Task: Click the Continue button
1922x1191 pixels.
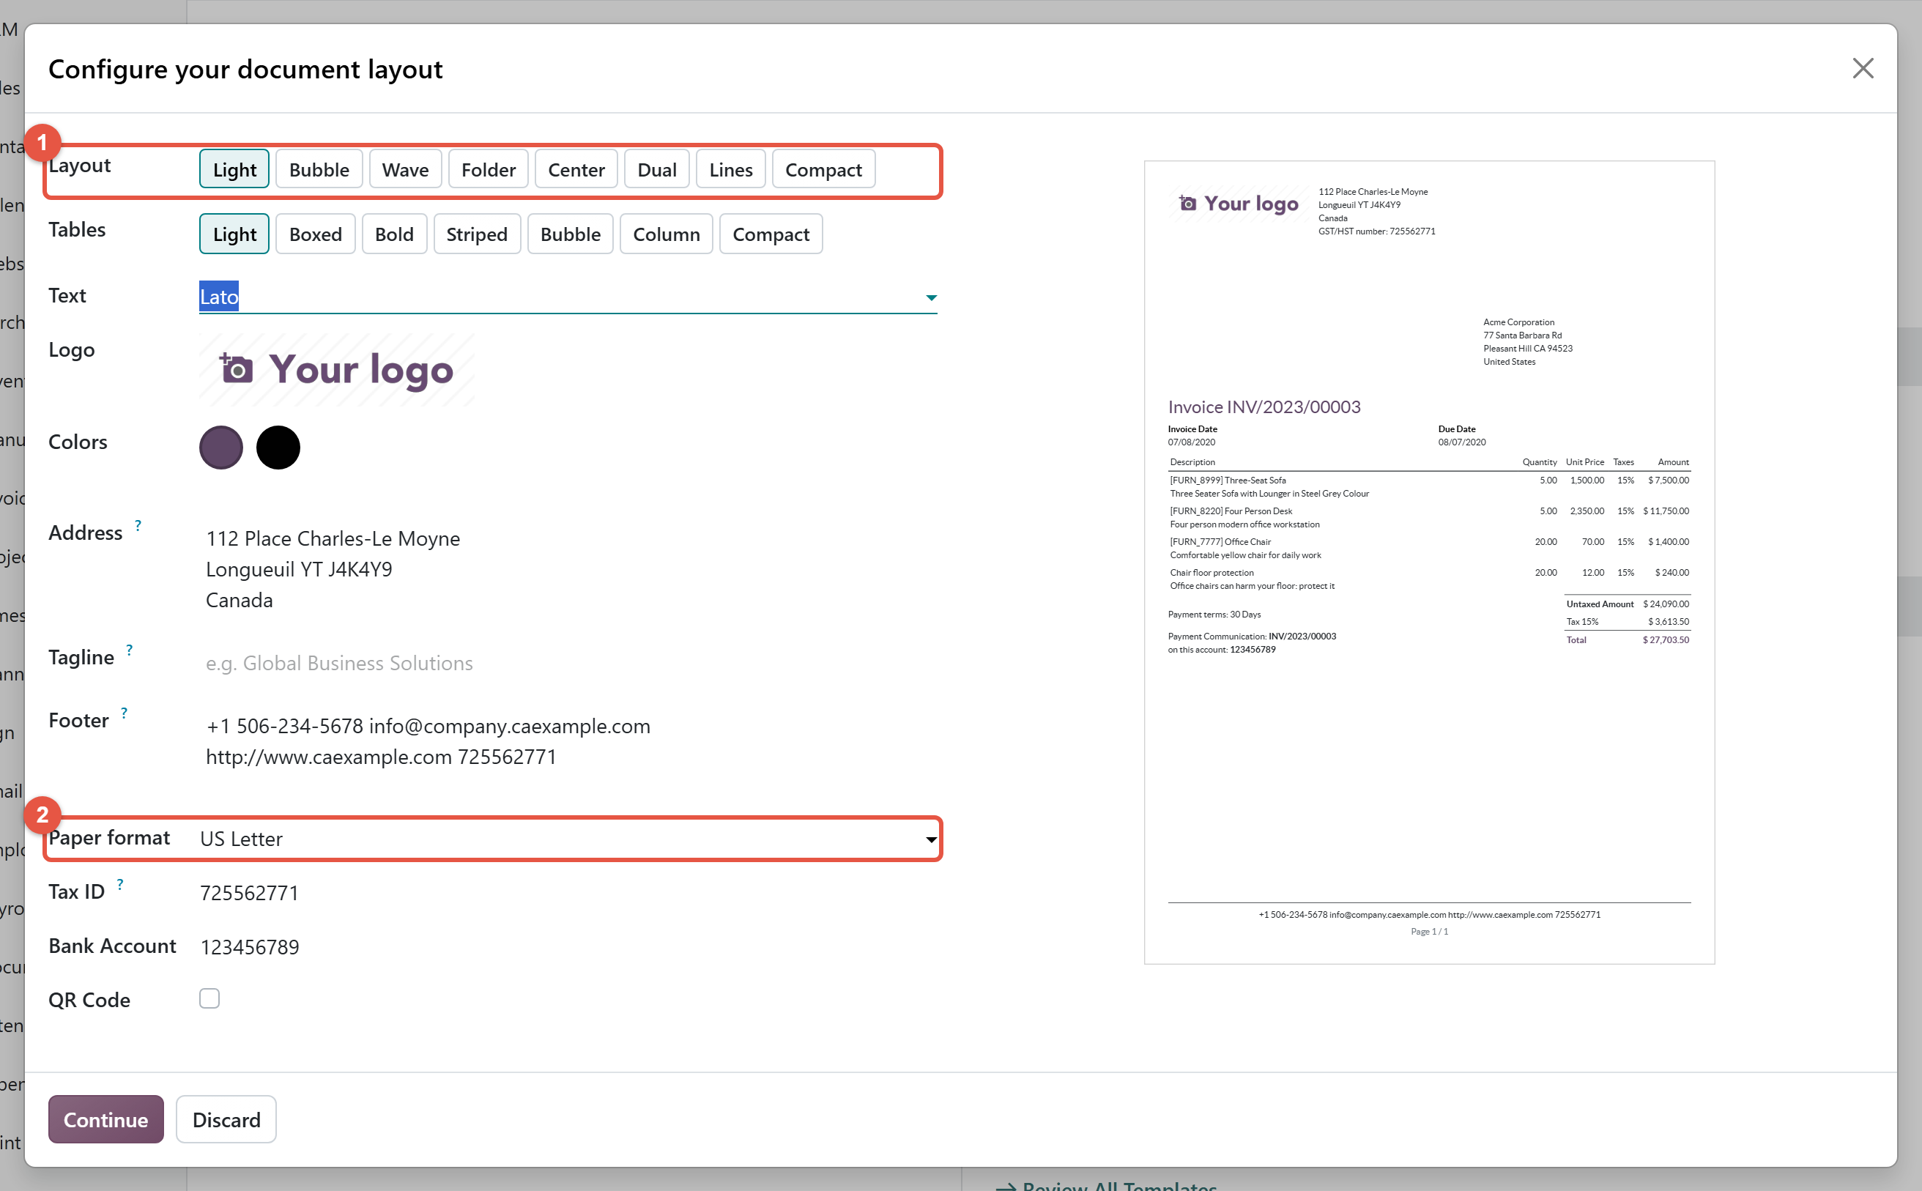Action: click(x=105, y=1119)
